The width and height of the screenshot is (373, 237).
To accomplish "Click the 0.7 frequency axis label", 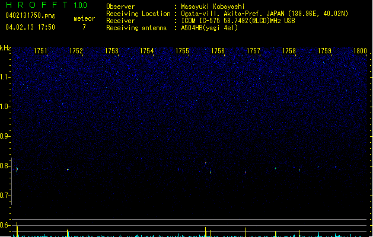I will [5, 196].
